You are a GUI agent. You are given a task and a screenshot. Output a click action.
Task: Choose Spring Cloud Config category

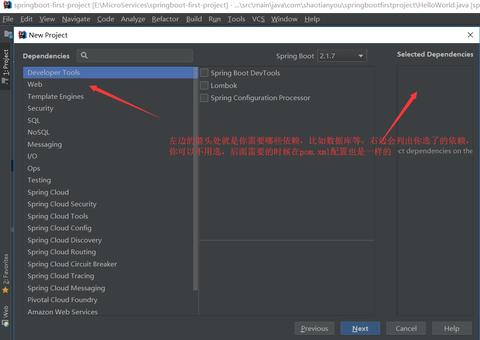108,228
